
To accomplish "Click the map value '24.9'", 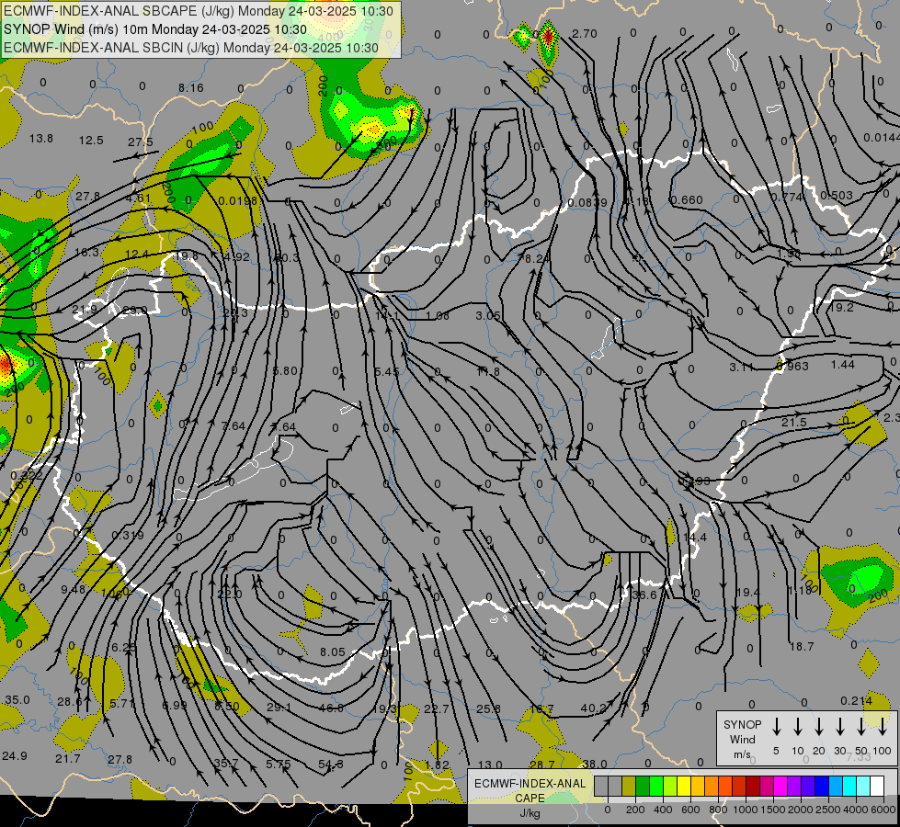I will (15, 756).
